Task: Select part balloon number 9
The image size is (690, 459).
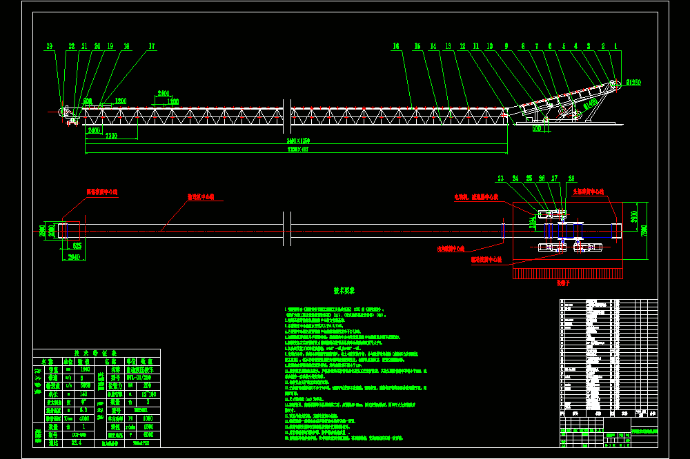Action: (506, 46)
